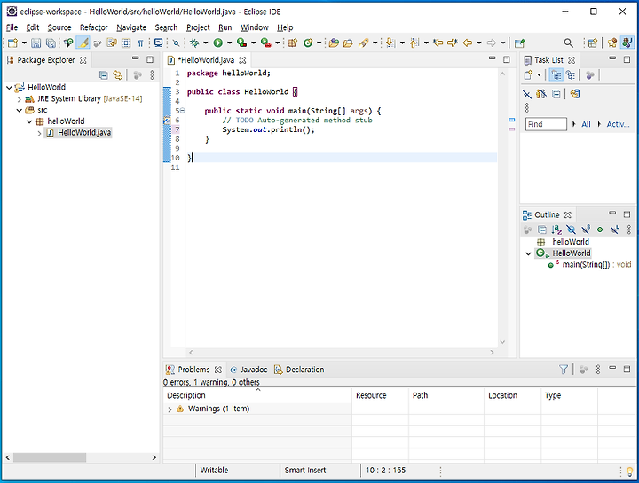Click the All working set link
The image size is (639, 483).
click(586, 124)
